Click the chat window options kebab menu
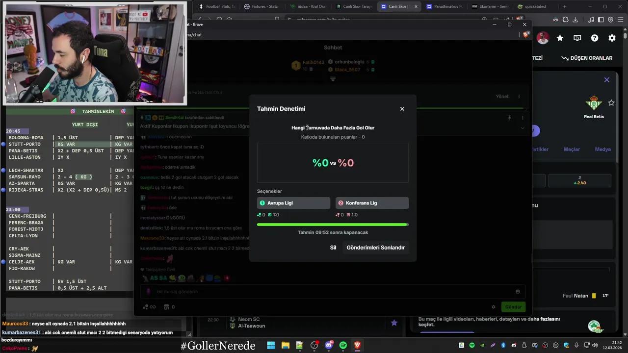The height and width of the screenshot is (353, 628). tap(519, 97)
